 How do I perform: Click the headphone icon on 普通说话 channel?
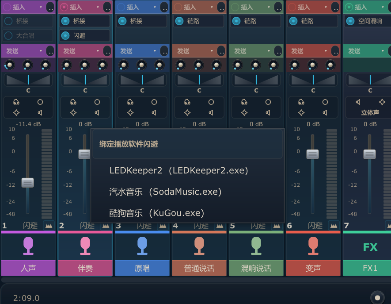coord(187,102)
